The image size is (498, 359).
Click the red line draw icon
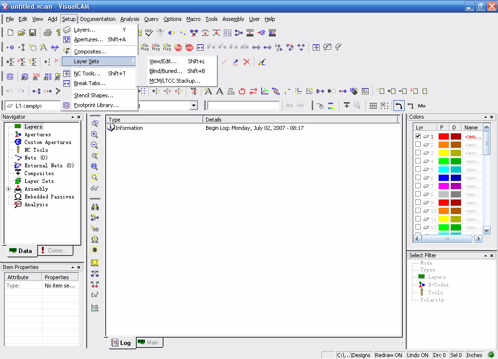click(x=224, y=62)
